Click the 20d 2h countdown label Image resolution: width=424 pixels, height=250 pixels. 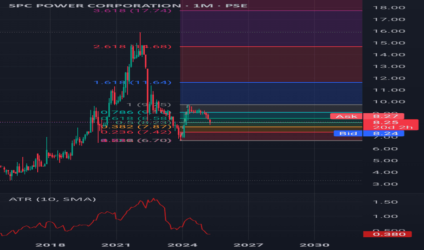coord(393,127)
